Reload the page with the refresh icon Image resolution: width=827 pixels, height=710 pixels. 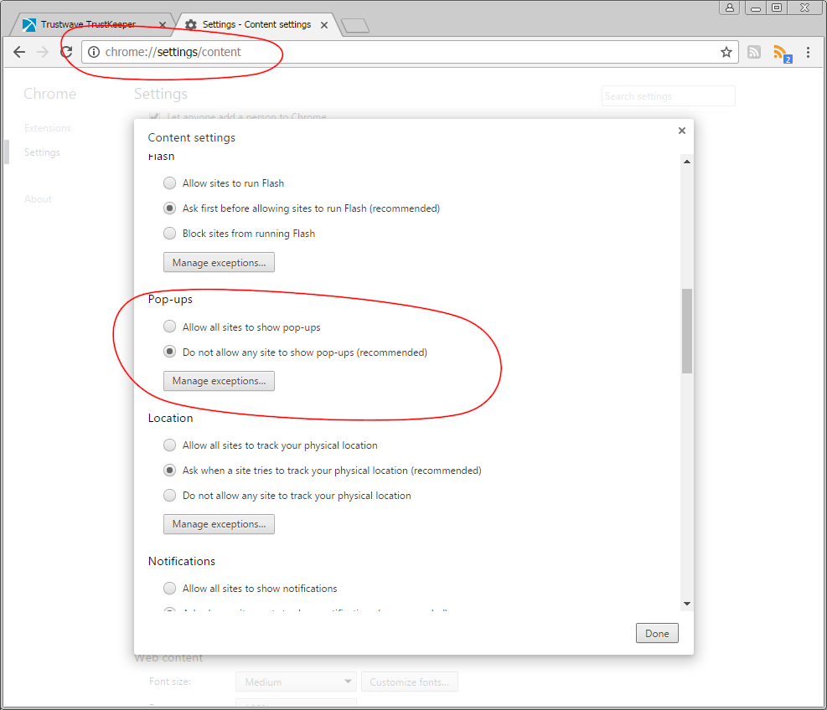(66, 52)
